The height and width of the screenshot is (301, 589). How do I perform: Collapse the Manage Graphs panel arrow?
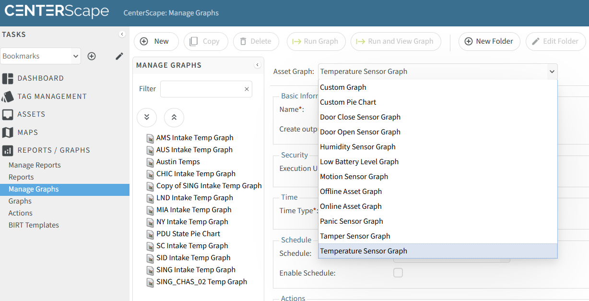click(258, 65)
